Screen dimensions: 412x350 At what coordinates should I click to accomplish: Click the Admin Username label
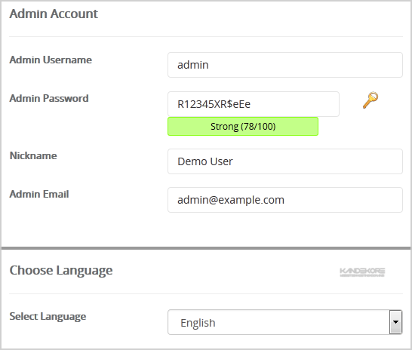pyautogui.click(x=51, y=60)
